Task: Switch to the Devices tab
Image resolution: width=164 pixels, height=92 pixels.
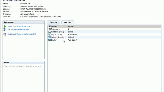Action: (54, 22)
